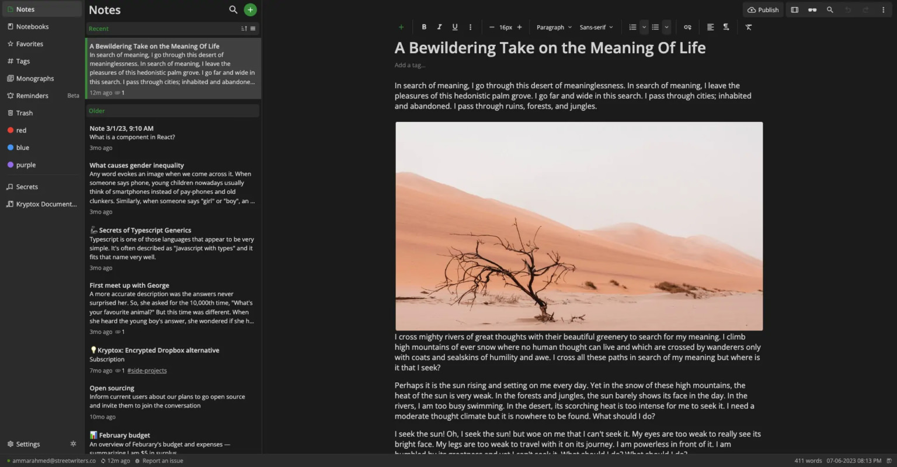This screenshot has height=467, width=897.
Task: Insert a link using the link icon
Action: coord(687,27)
